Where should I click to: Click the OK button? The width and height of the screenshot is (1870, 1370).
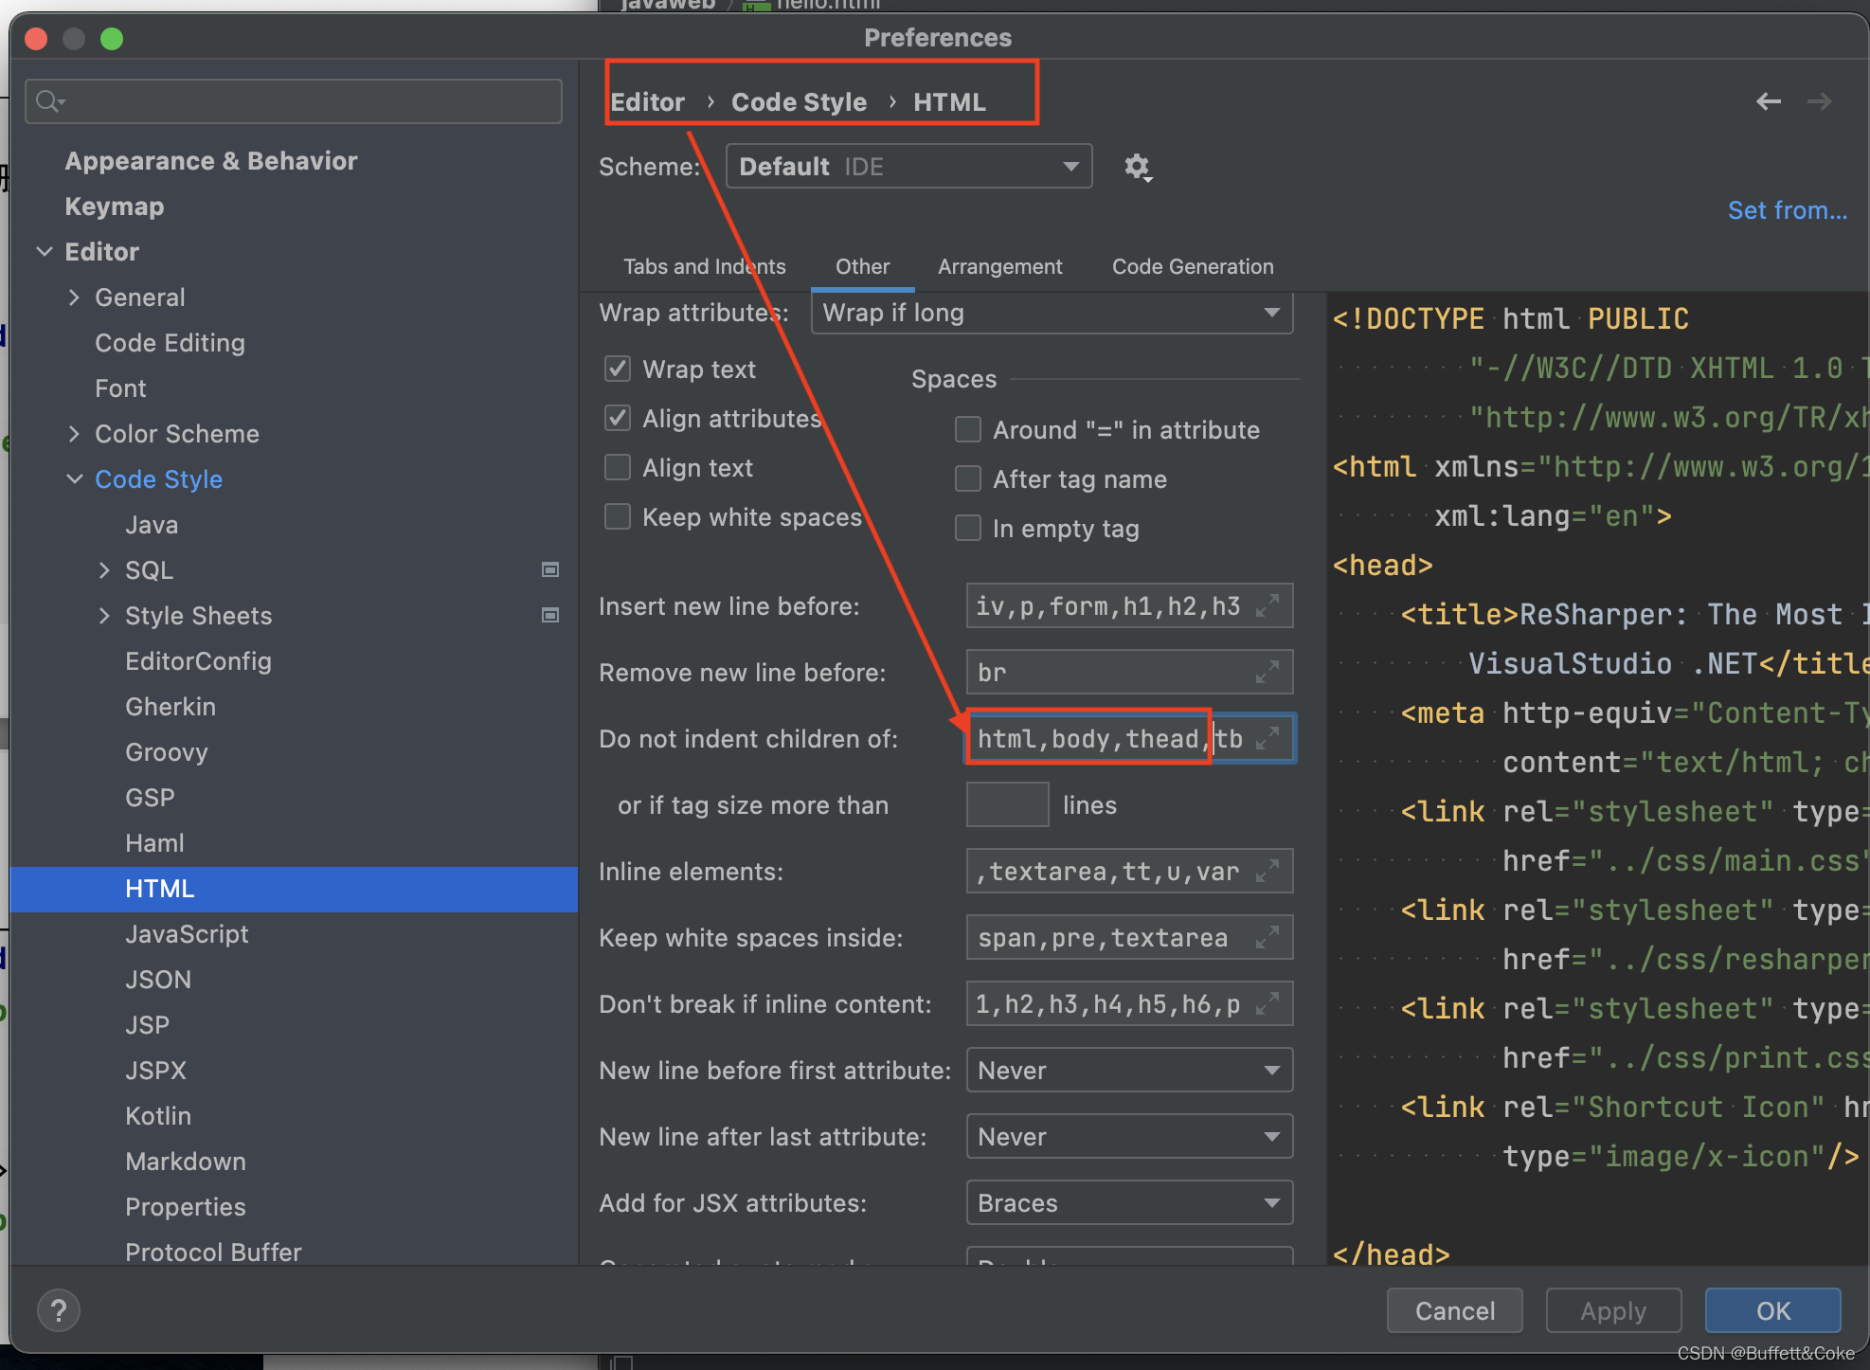[1772, 1310]
